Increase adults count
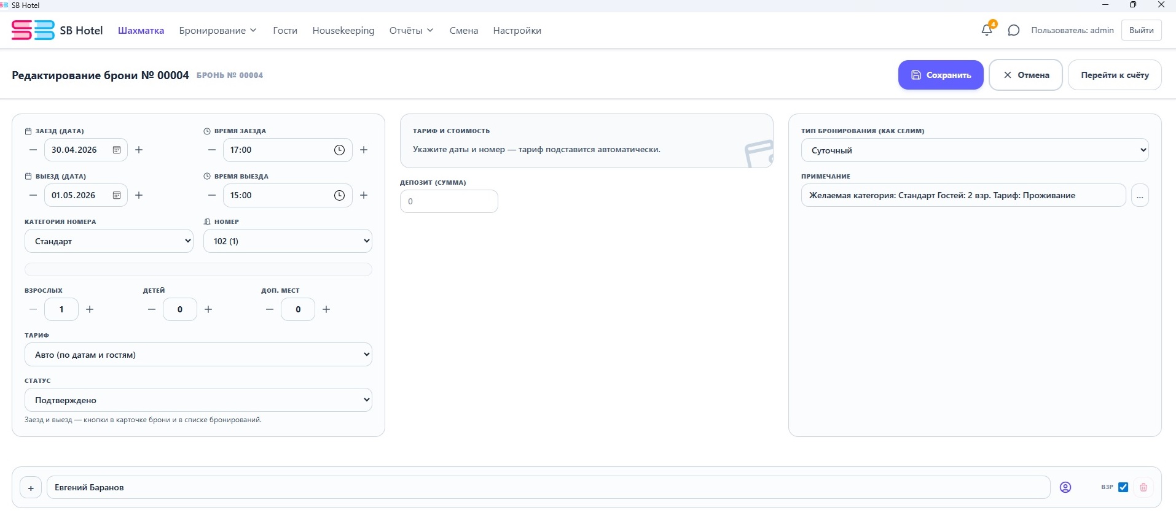1176x521 pixels. point(90,309)
